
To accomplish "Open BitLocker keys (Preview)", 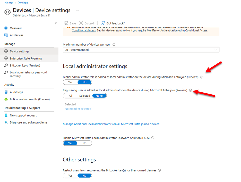I will (x=25, y=65).
